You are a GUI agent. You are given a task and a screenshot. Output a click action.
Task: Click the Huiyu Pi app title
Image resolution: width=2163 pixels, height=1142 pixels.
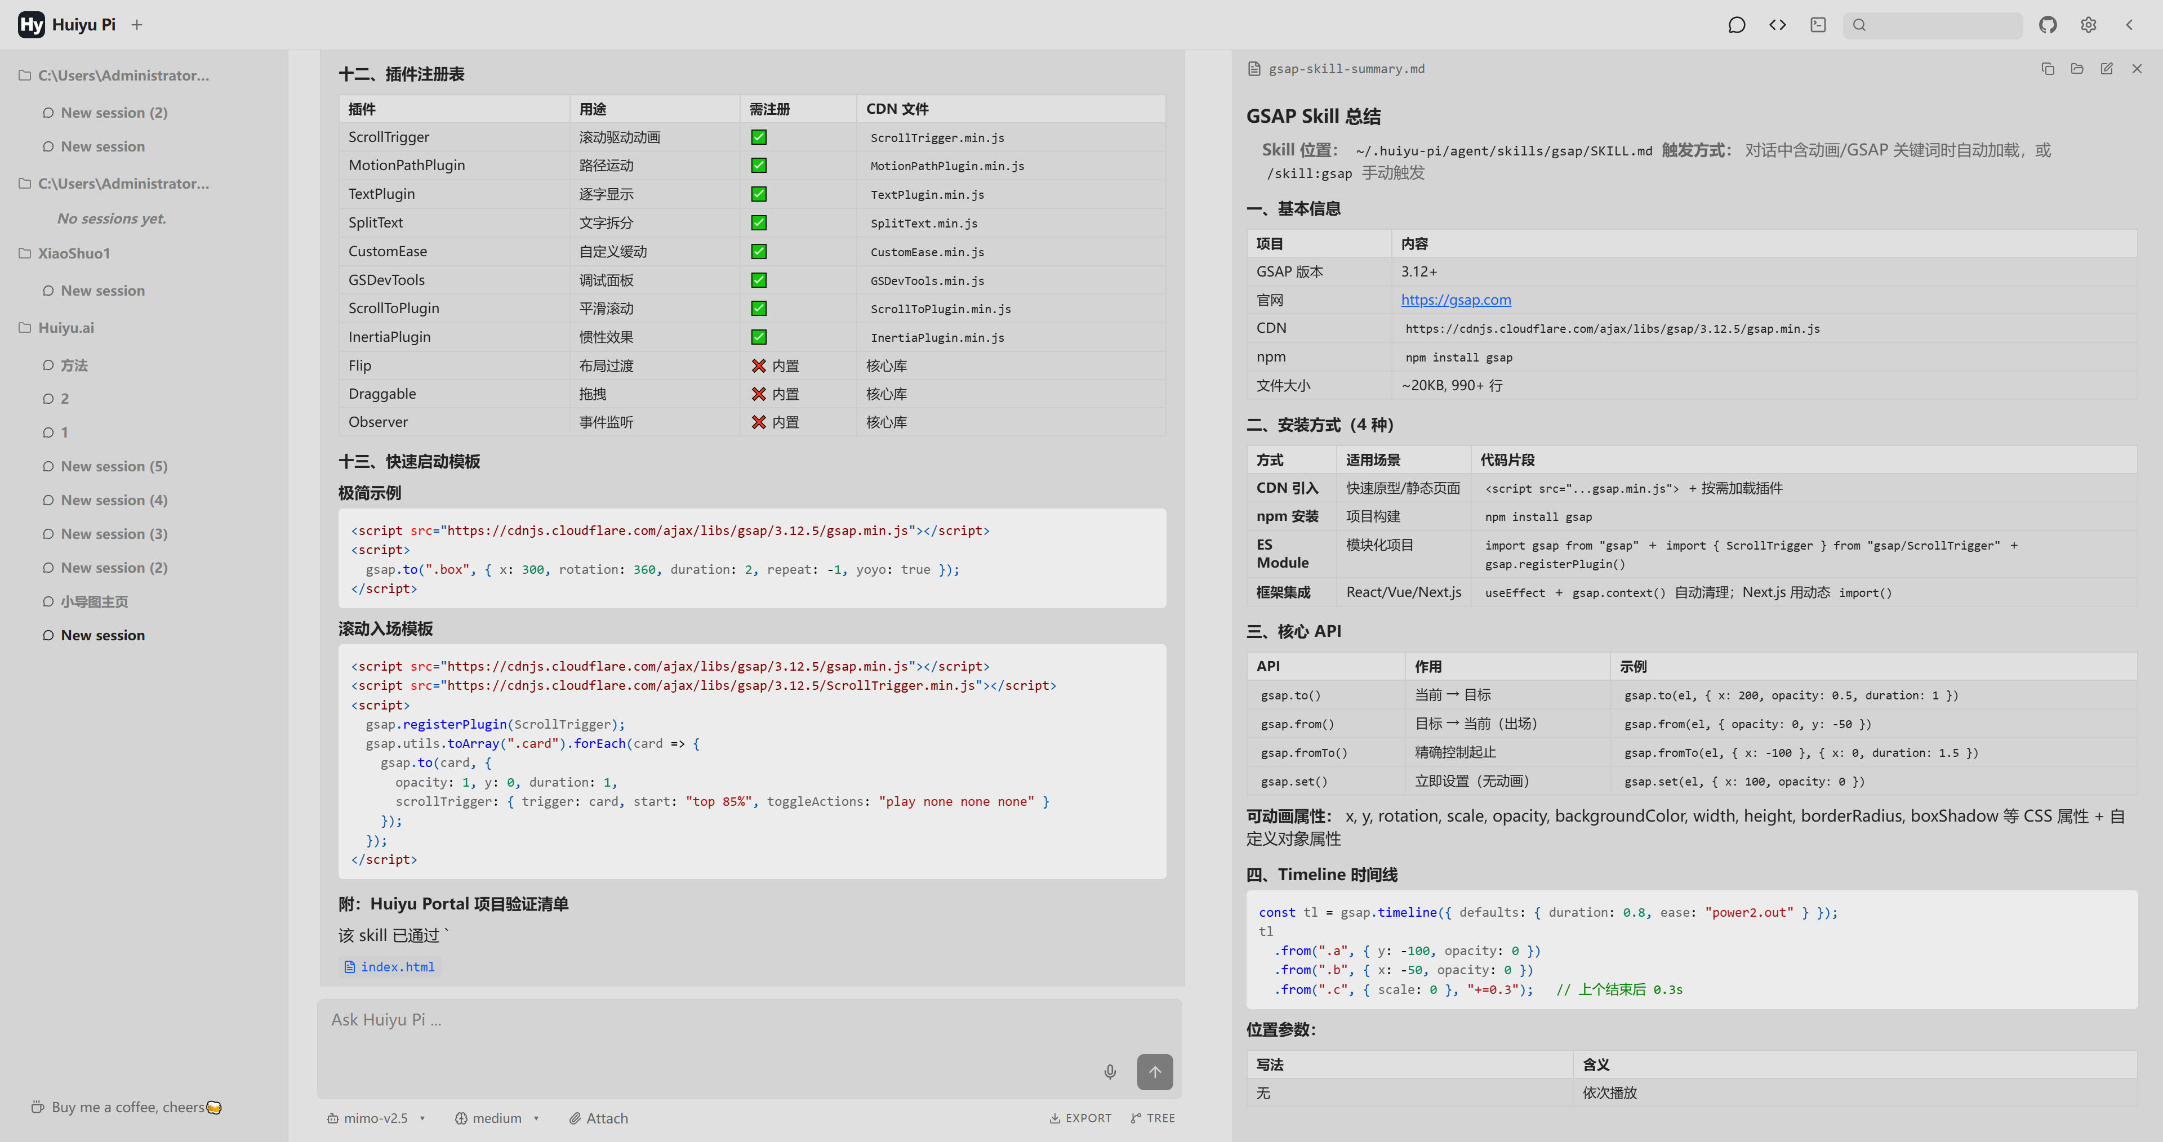[x=83, y=25]
